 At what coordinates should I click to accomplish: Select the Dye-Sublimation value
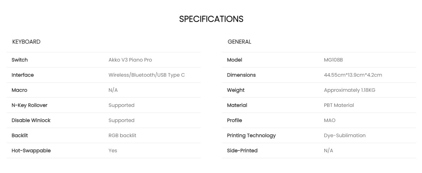(x=345, y=135)
